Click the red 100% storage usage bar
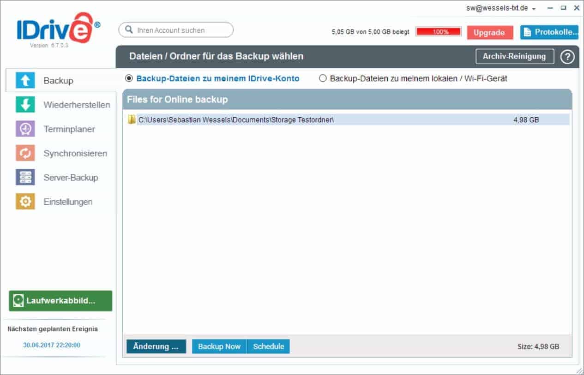This screenshot has width=584, height=375. pos(439,32)
